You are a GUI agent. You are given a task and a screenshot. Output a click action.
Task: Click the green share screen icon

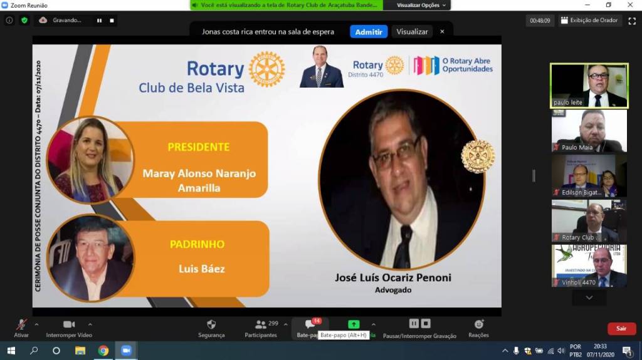click(354, 324)
